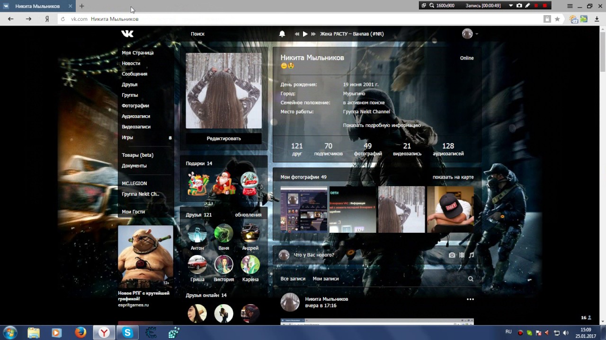This screenshot has height=340, width=606.
Task: Open Видеозаписи in sidebar
Action: [x=136, y=127]
